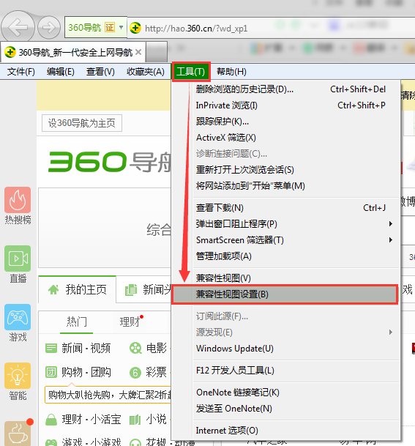Open F12 开发人员工具(L)
Viewport: 415px width, 446px height.
(x=285, y=371)
